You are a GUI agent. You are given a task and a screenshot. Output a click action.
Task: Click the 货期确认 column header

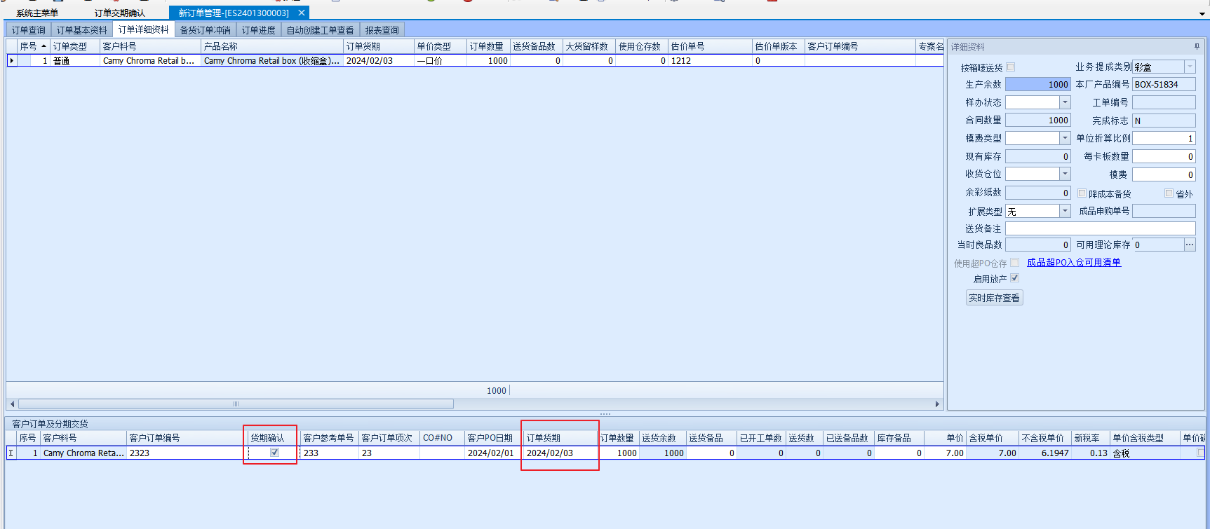pyautogui.click(x=274, y=438)
